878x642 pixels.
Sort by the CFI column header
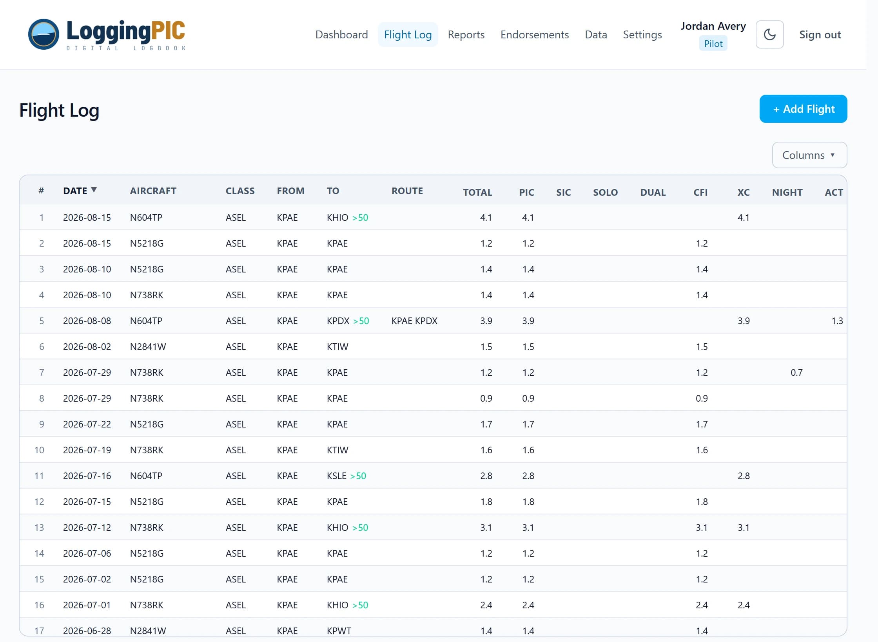coord(700,192)
